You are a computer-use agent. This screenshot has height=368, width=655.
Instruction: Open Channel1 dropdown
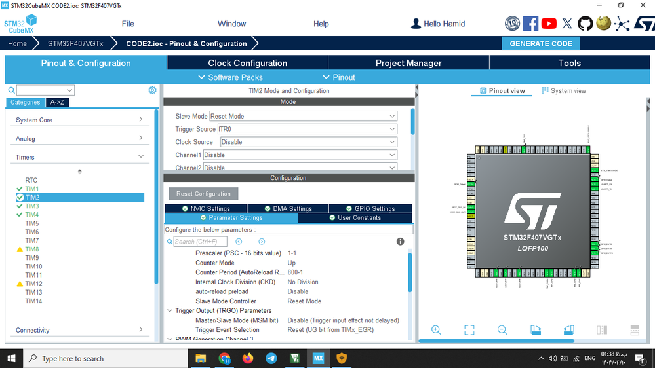click(x=300, y=155)
